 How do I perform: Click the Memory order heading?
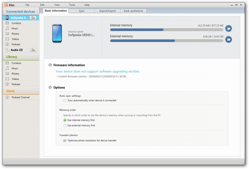[68, 110]
